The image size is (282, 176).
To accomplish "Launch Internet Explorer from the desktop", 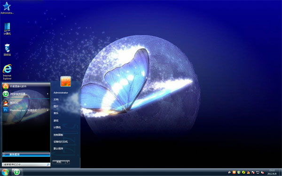I will point(7,72).
